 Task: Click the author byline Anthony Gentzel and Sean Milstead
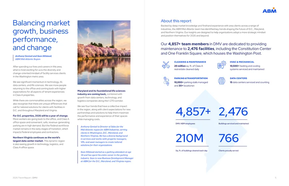coord(33,58)
